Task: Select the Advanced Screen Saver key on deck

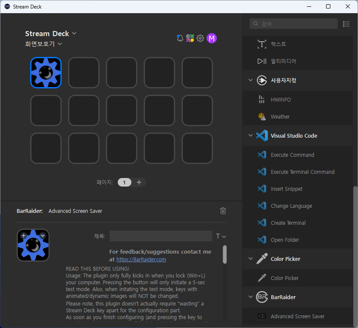Action: coord(46,73)
